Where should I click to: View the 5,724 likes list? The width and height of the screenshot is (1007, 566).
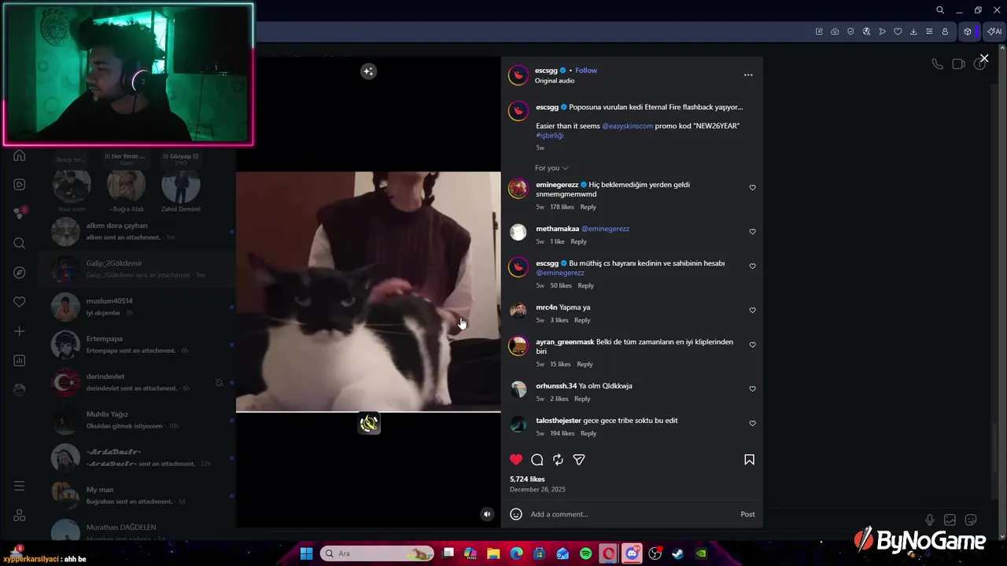527,479
